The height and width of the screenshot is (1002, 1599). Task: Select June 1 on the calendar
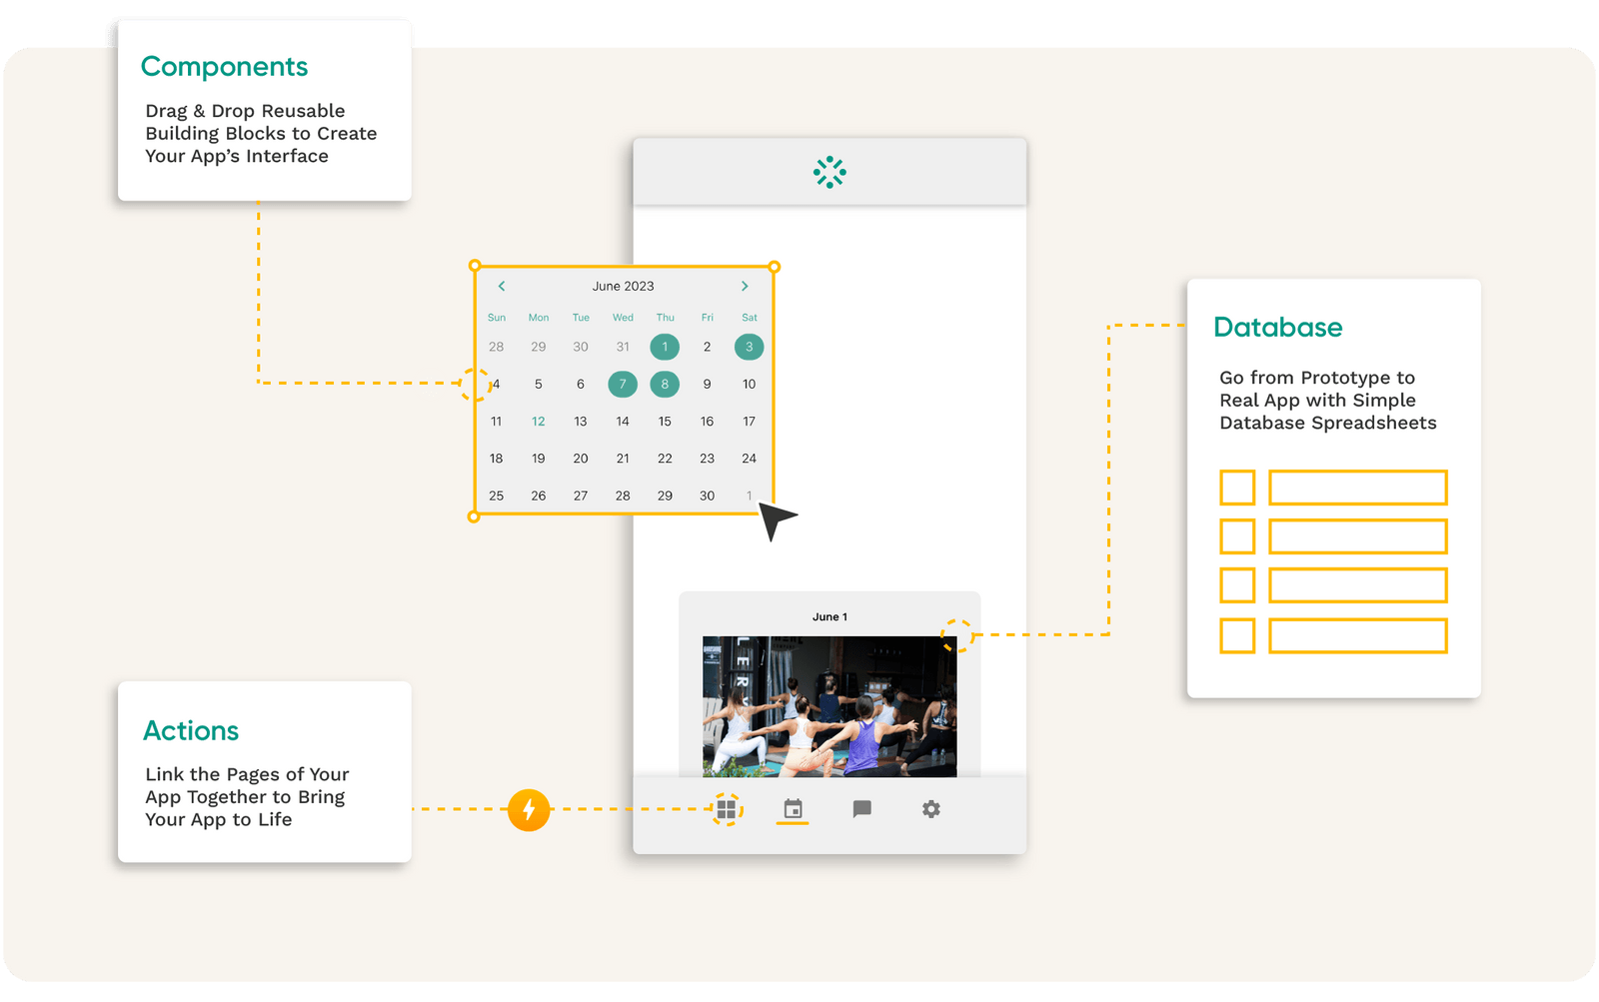click(665, 347)
